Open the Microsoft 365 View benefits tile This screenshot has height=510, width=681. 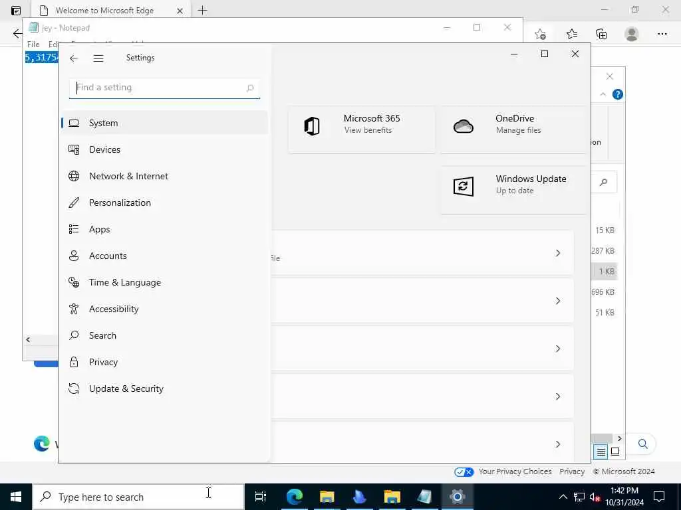[x=362, y=129]
